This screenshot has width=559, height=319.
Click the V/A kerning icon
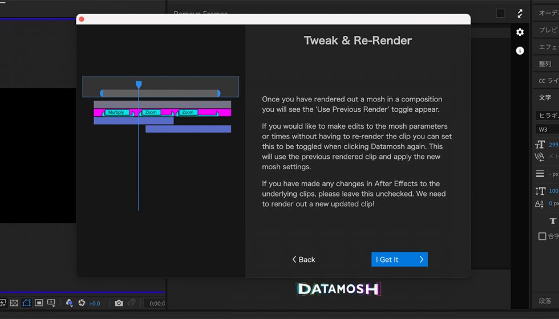(x=540, y=157)
